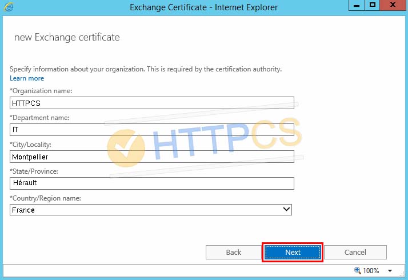Click the Internet Explorer icon in title bar

pos(9,7)
